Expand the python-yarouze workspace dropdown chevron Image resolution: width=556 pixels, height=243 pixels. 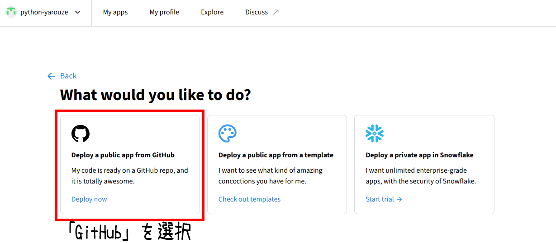pos(77,12)
